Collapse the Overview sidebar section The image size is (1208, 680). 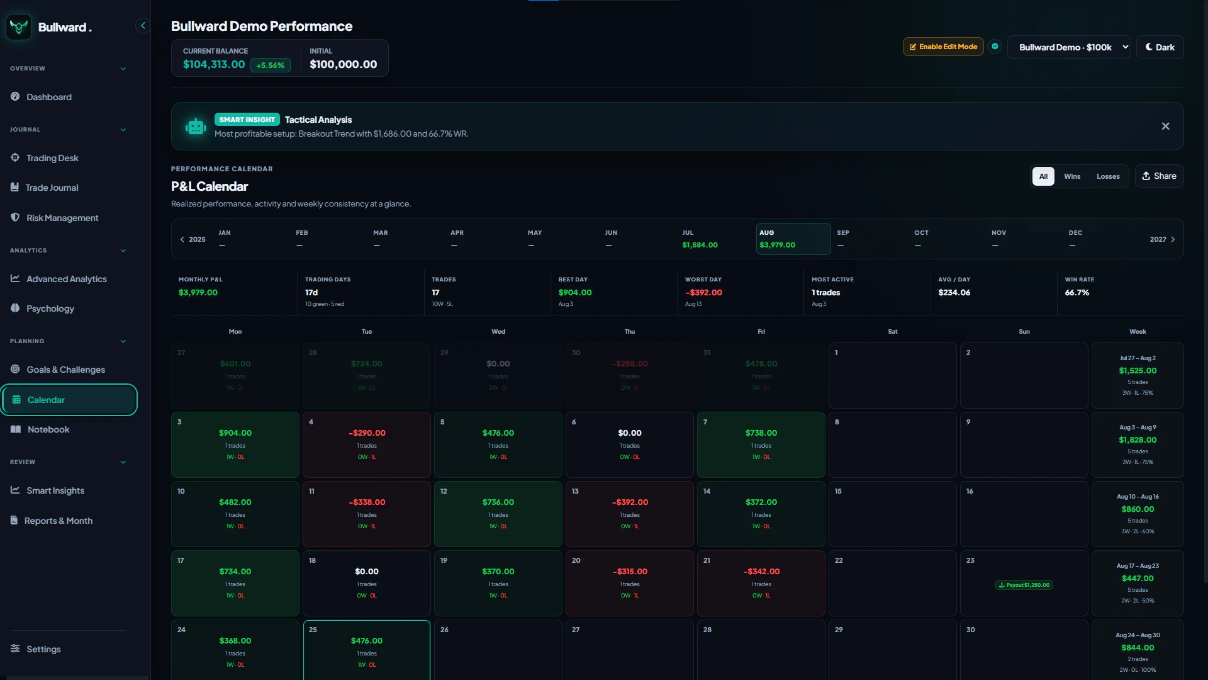(123, 69)
